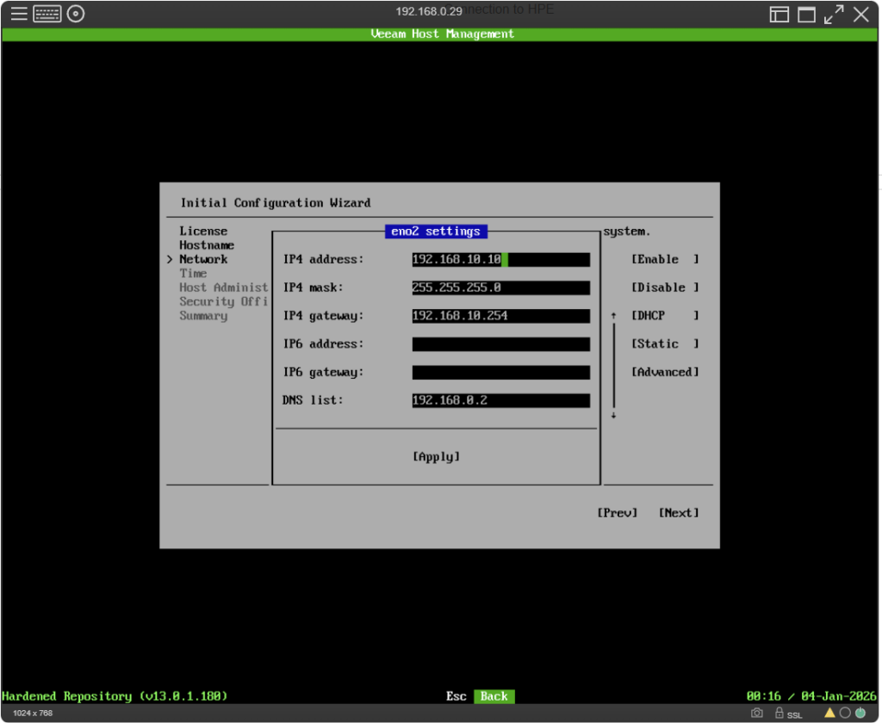Choose the [Static] addressing mode
Image resolution: width=882 pixels, height=723 pixels.
click(665, 344)
